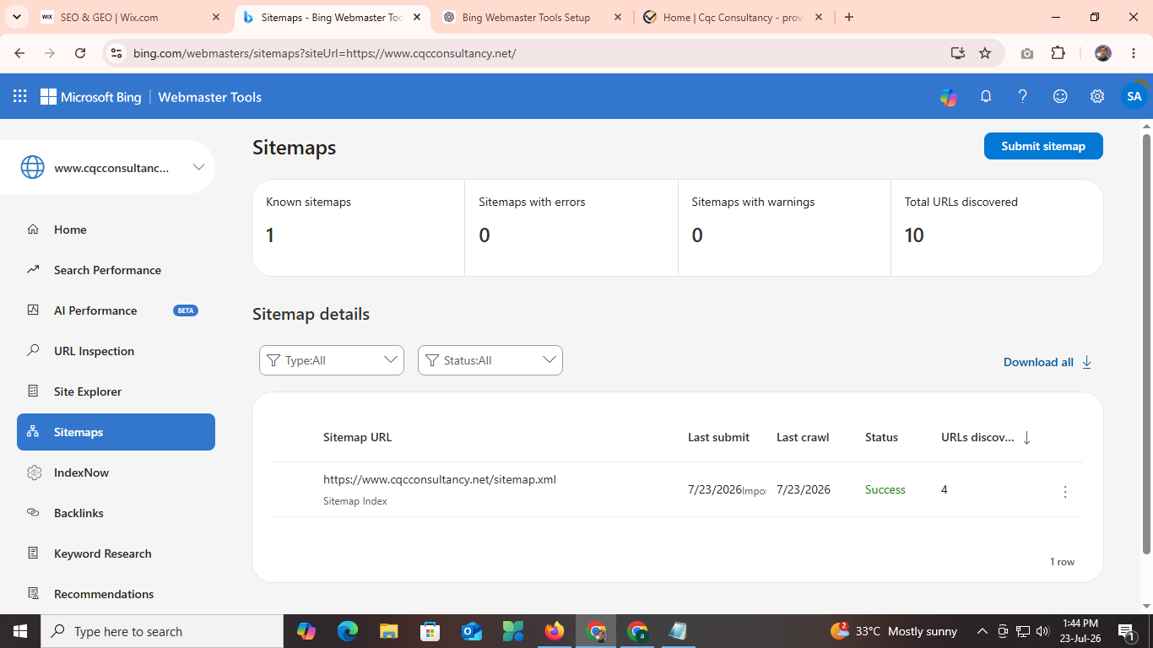Go back to the previous page
The height and width of the screenshot is (648, 1153).
(19, 53)
